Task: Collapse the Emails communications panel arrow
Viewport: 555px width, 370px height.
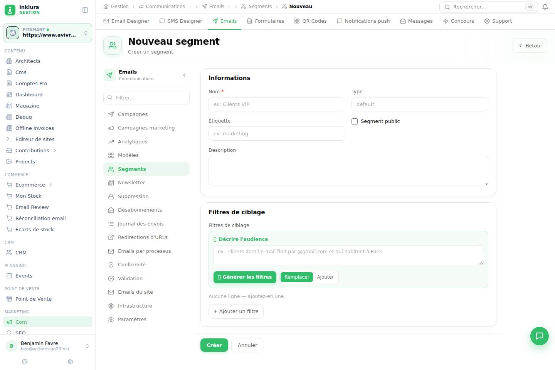Action: coord(184,75)
